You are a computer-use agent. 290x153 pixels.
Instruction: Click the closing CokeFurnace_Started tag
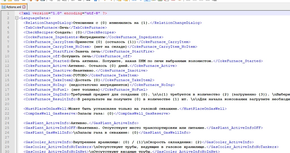coord(238,61)
